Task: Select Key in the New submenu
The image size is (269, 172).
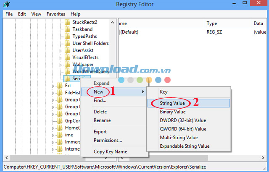Action: 189,92
